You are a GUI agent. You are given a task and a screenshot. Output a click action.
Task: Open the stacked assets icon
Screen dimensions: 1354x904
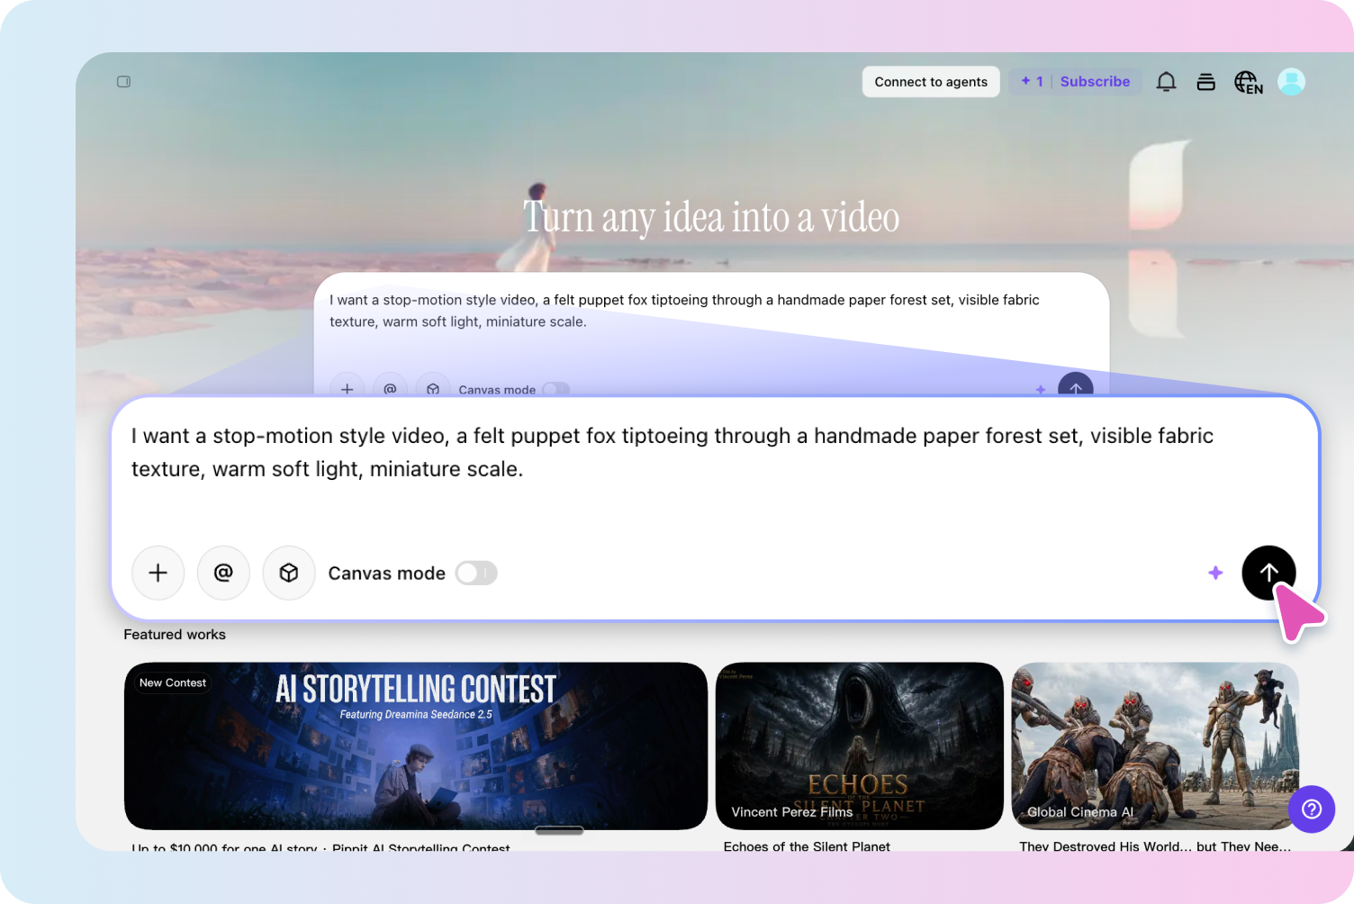[1206, 82]
